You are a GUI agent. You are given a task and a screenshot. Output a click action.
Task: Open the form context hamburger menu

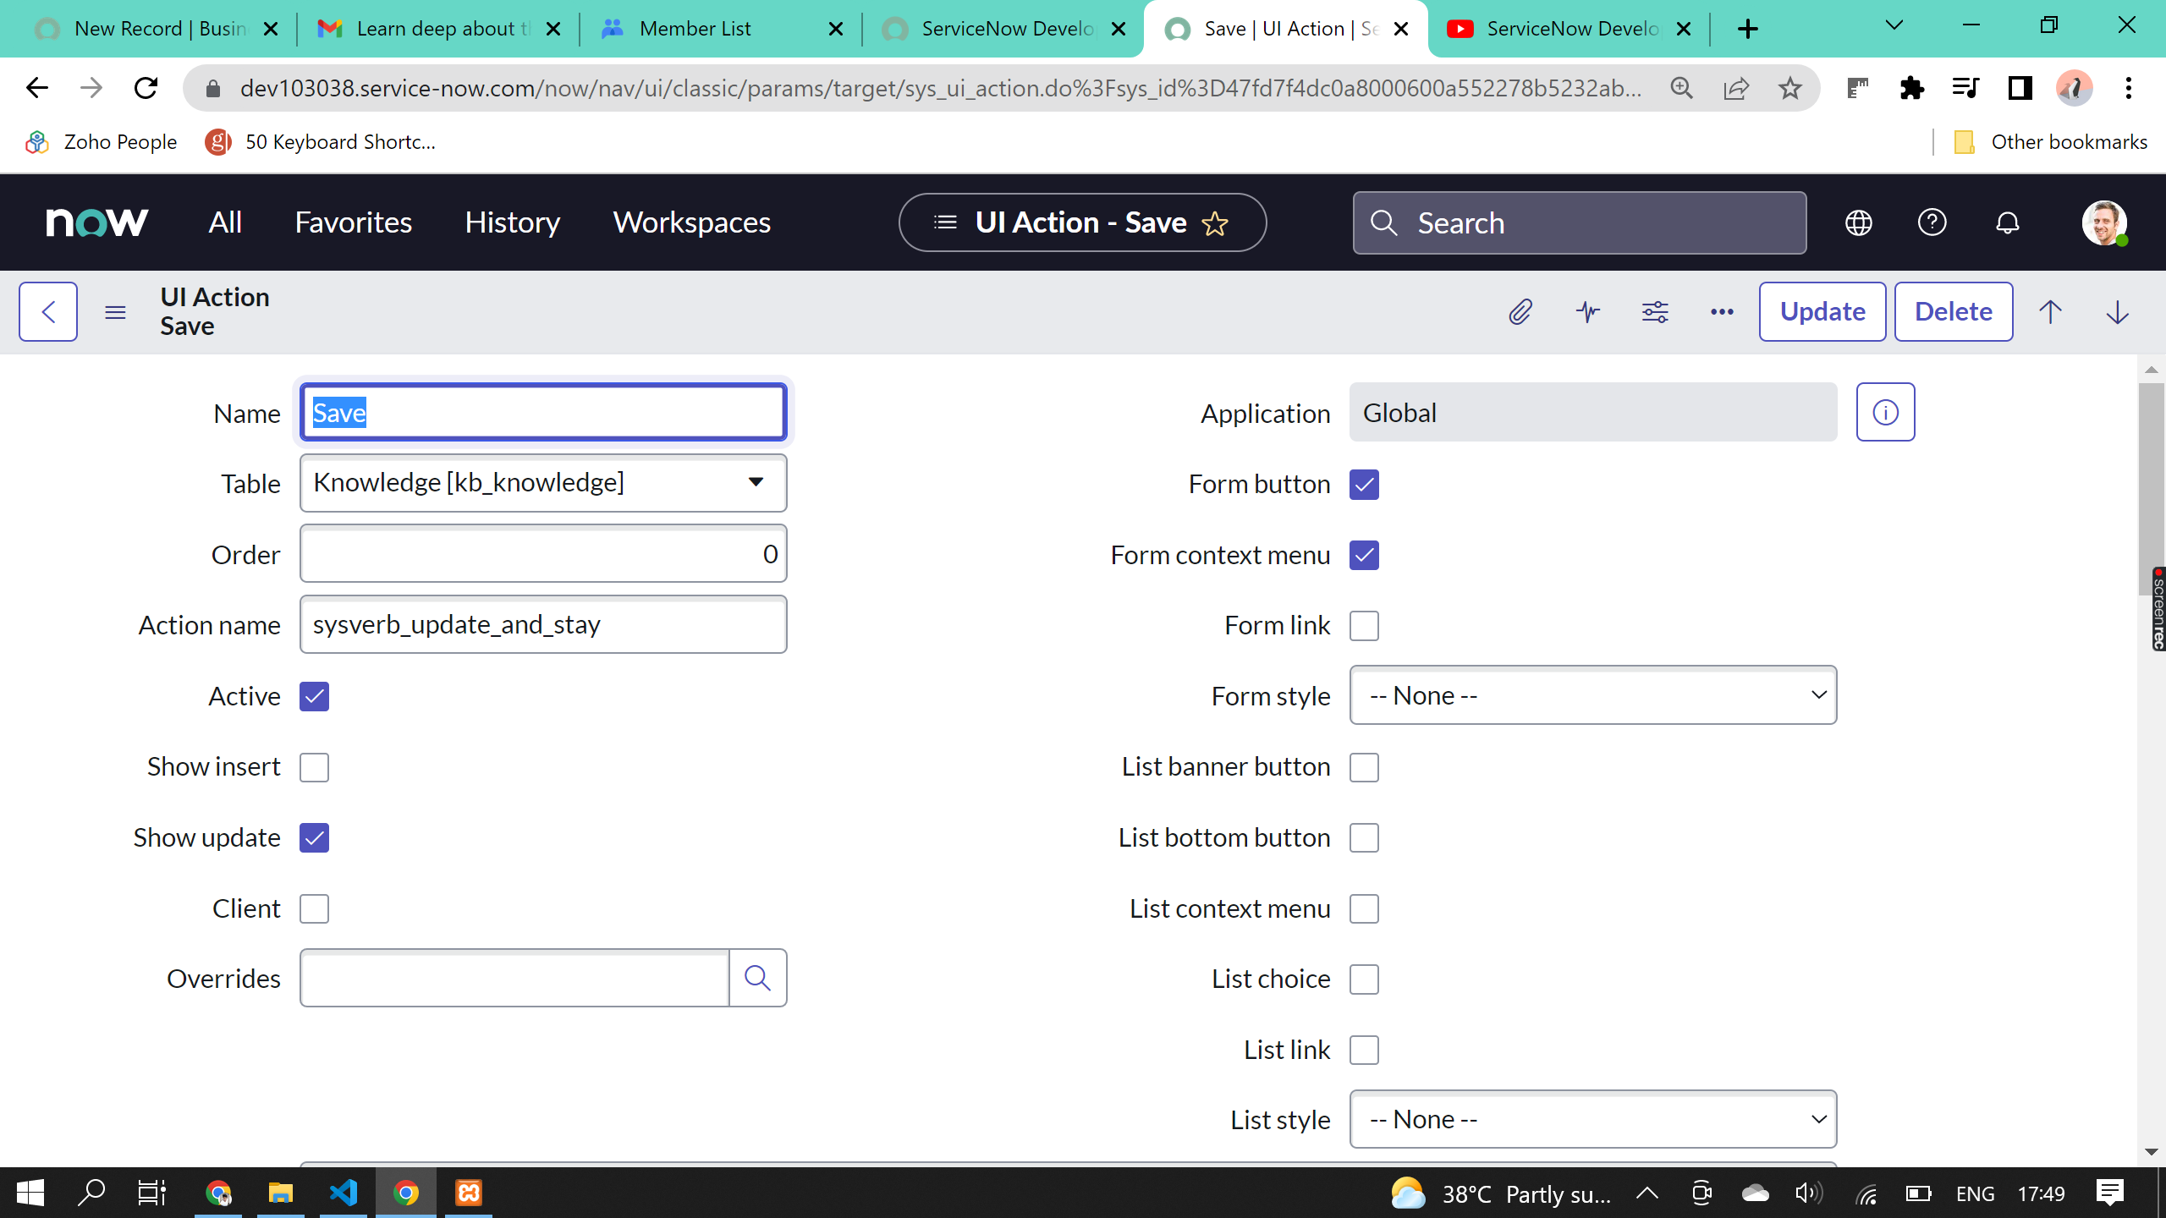115,311
